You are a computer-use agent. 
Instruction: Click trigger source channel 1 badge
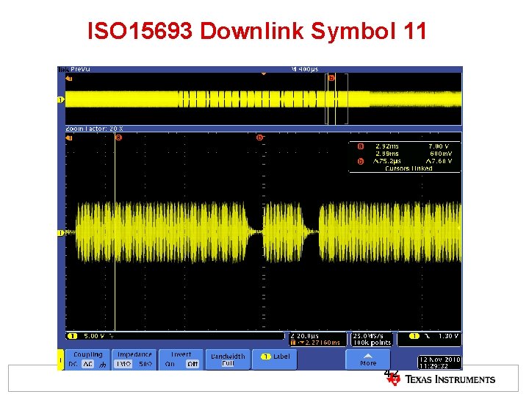[414, 336]
